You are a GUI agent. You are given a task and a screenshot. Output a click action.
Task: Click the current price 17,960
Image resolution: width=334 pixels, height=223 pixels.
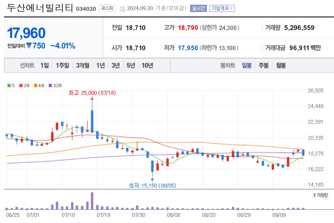pos(26,33)
